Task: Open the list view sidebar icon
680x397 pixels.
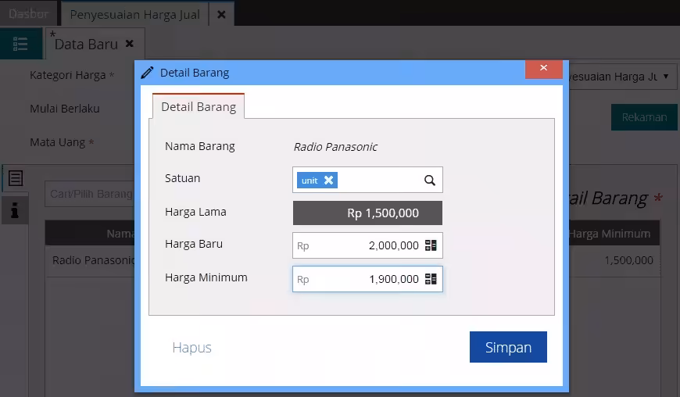Action: pyautogui.click(x=21, y=43)
